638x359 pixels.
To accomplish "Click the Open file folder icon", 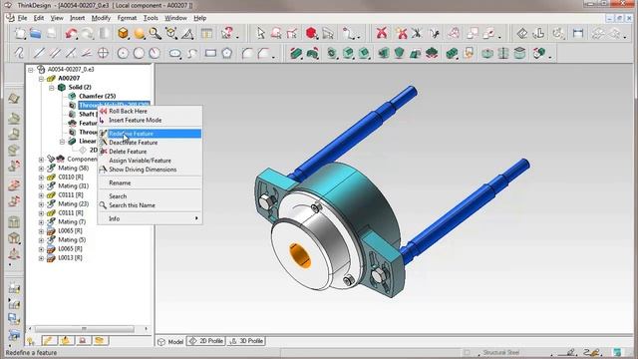I will click(36, 33).
